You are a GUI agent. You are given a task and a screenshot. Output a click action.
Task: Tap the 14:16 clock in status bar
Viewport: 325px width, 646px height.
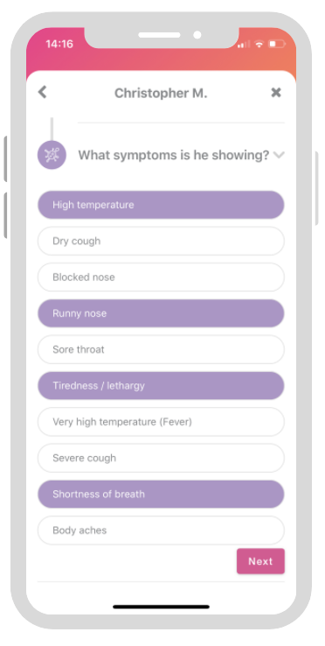click(x=59, y=44)
